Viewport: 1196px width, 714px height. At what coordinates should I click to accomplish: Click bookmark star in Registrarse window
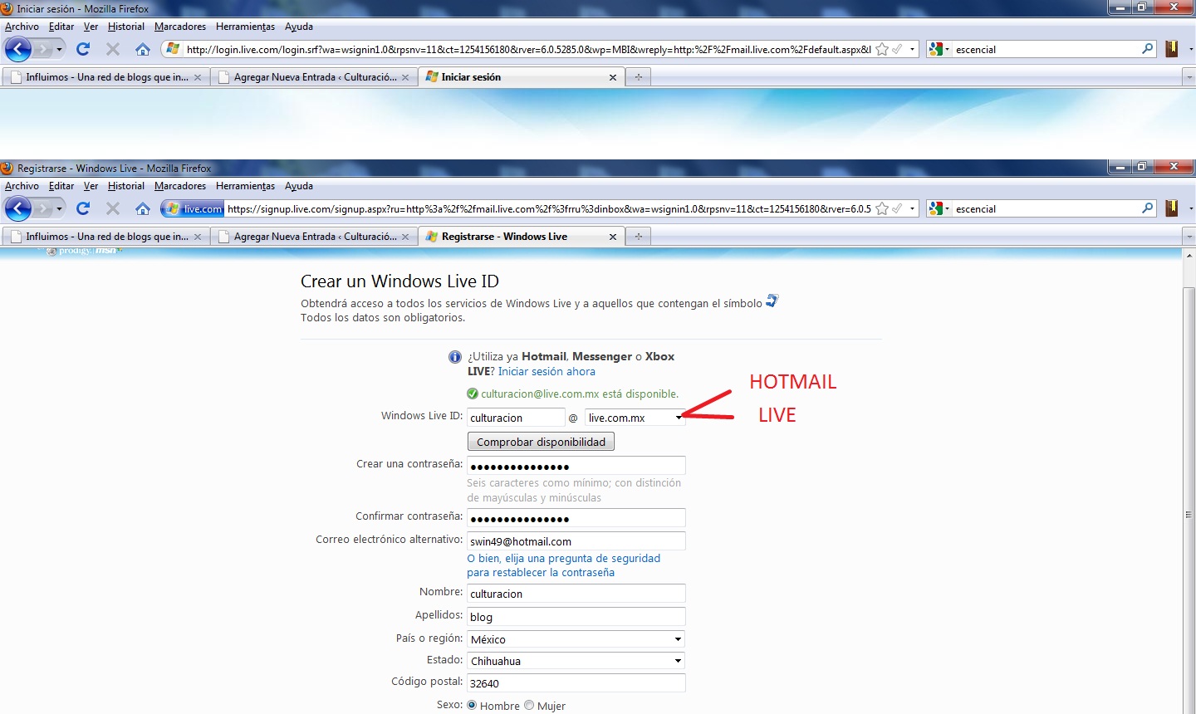[882, 208]
